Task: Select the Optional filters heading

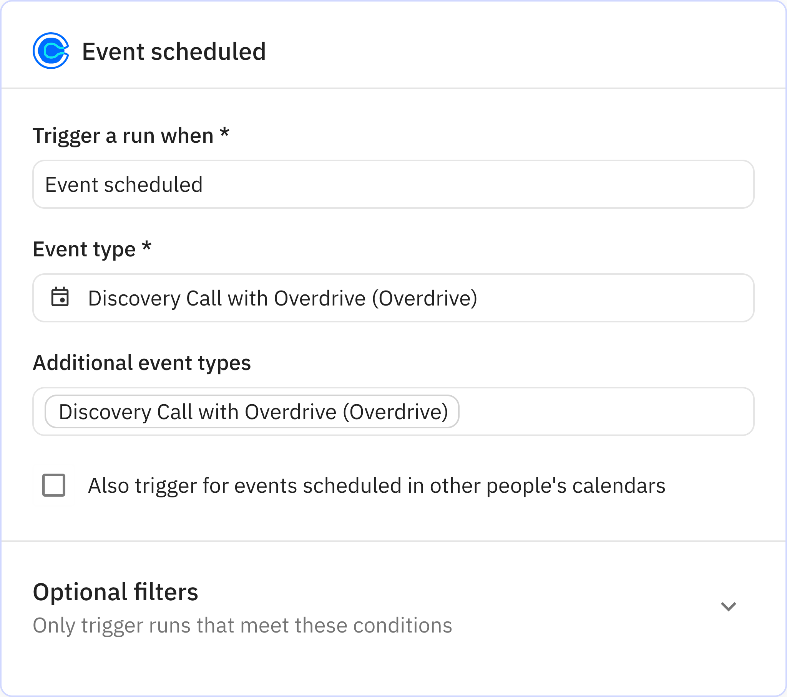Action: click(x=115, y=591)
